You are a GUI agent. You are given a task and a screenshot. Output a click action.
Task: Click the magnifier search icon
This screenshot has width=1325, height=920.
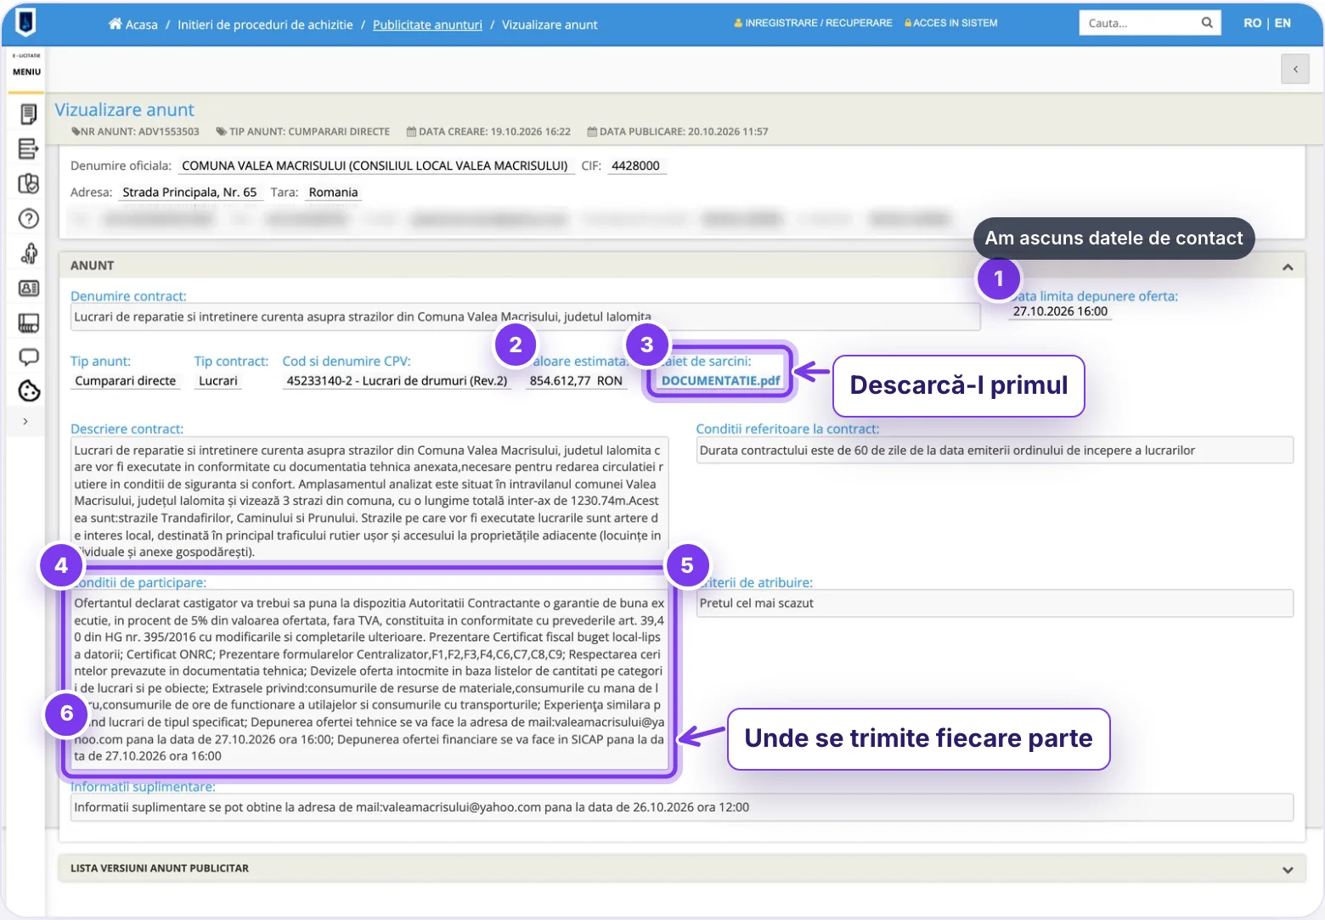[x=1207, y=23]
